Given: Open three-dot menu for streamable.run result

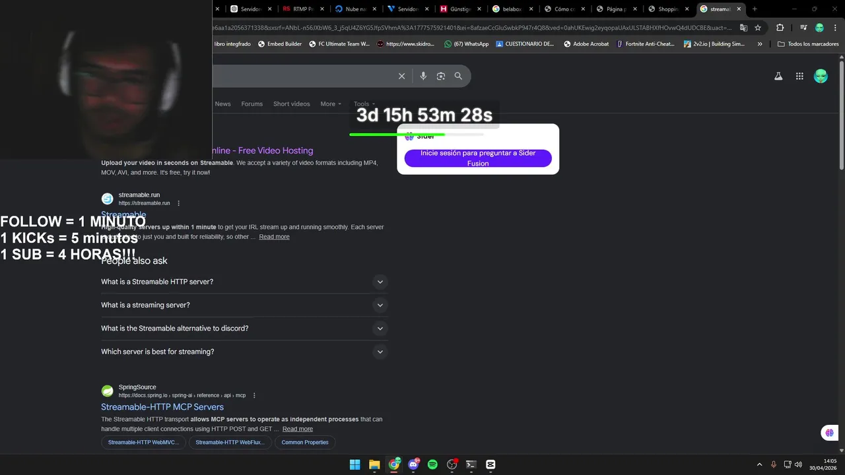Looking at the screenshot, I should (x=178, y=203).
